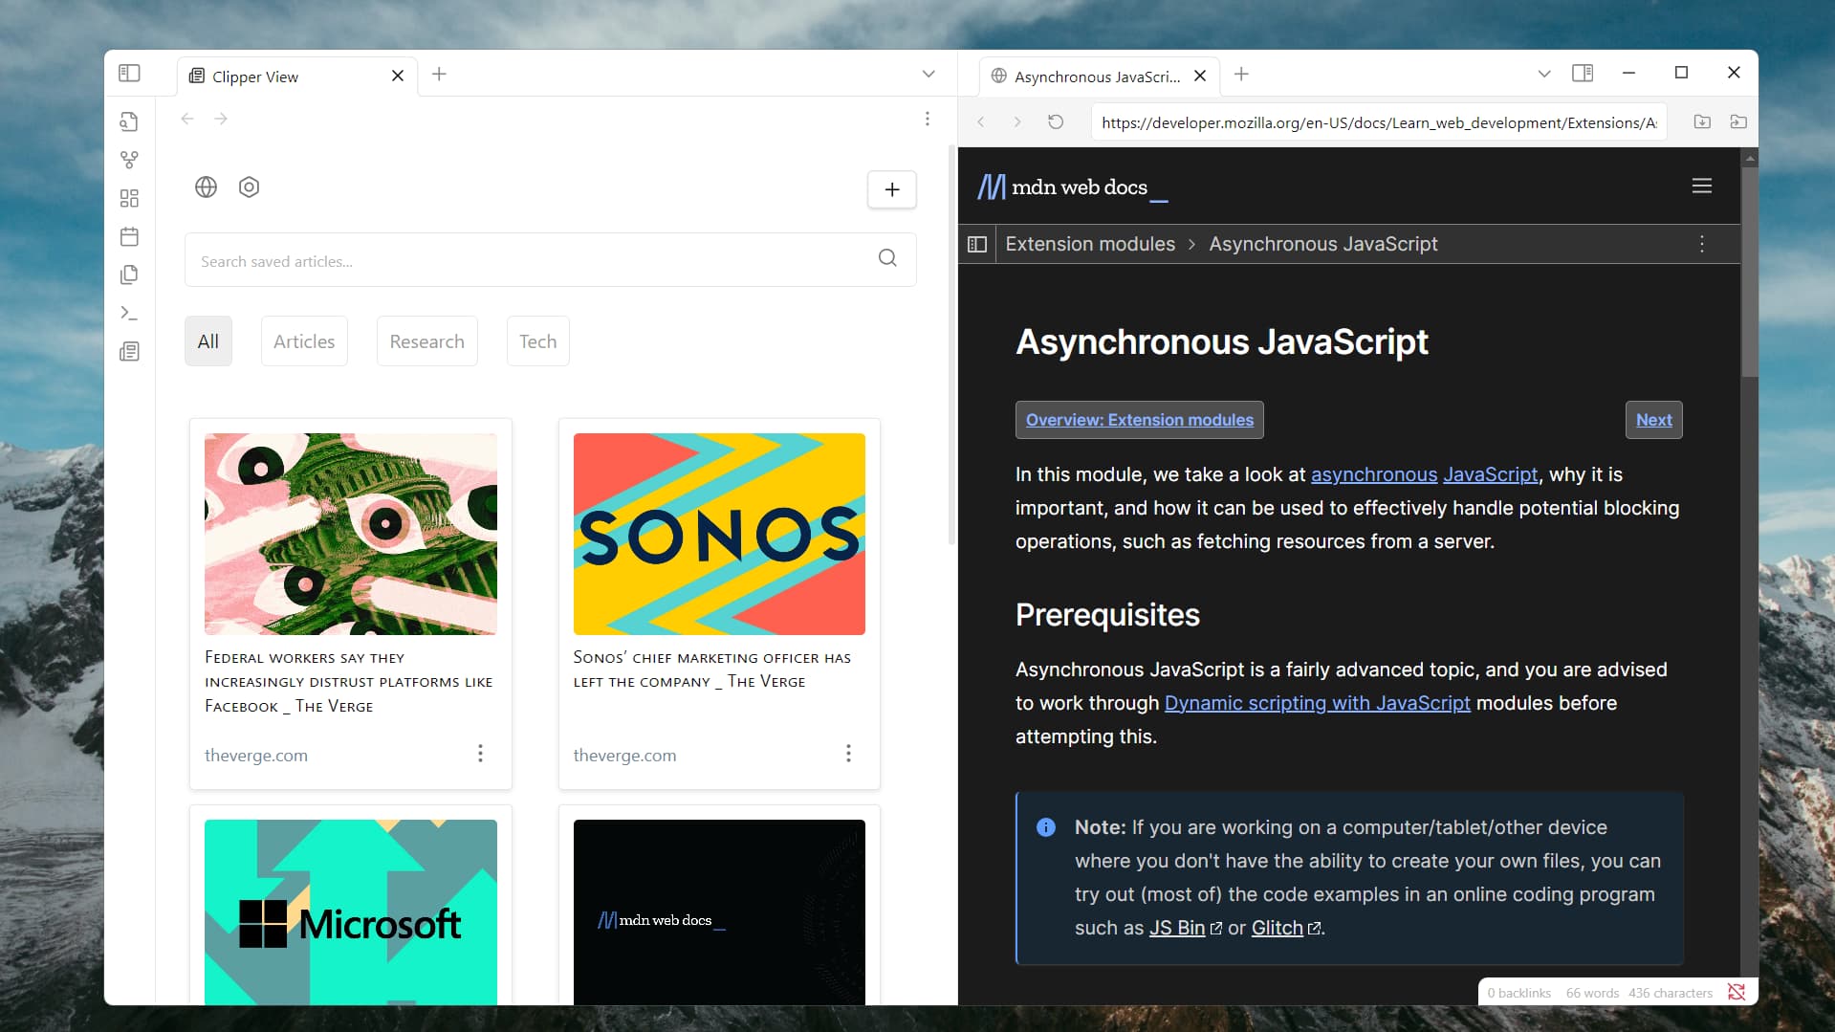1835x1032 pixels.
Task: Close the Clipper View tab
Action: [x=398, y=76]
